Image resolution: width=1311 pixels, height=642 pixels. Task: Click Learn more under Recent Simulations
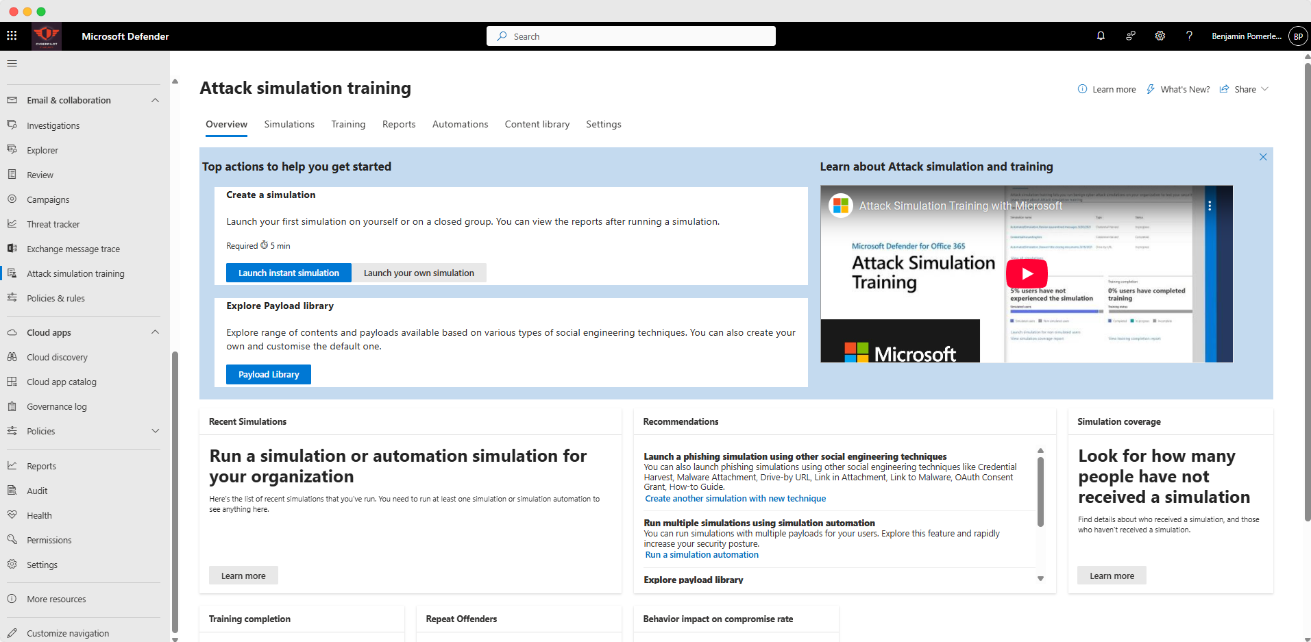pyautogui.click(x=243, y=576)
